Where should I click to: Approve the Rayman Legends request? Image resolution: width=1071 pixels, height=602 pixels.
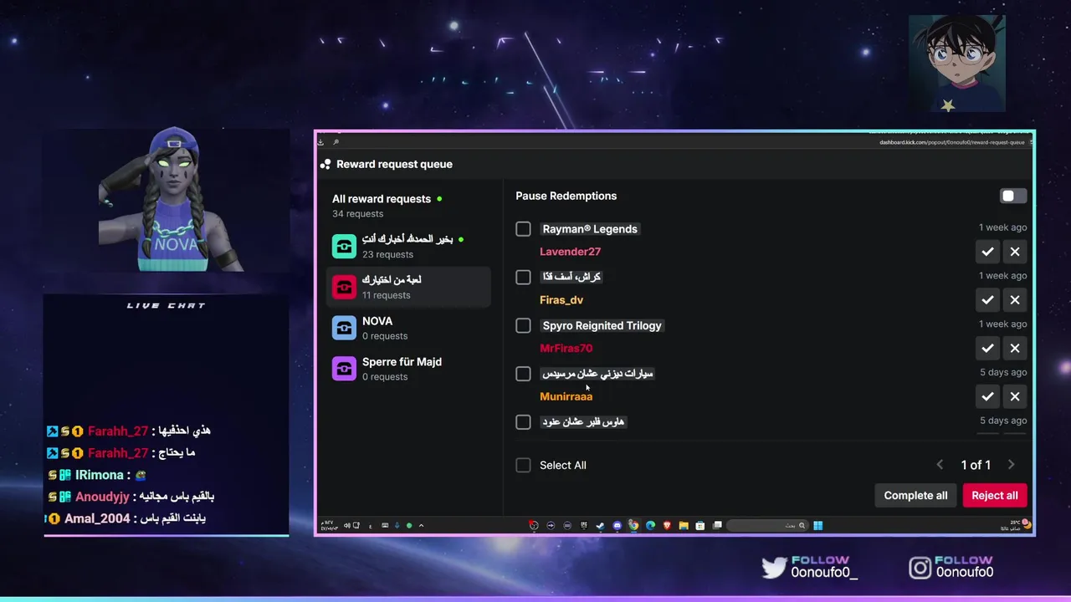987,252
